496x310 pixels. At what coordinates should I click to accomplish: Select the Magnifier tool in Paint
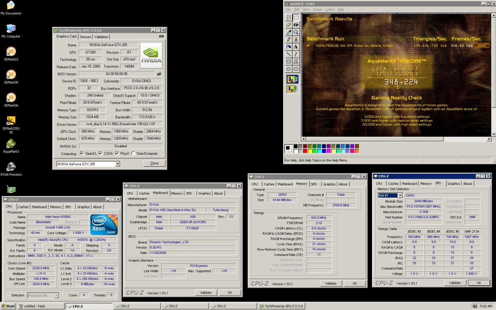[x=296, y=32]
